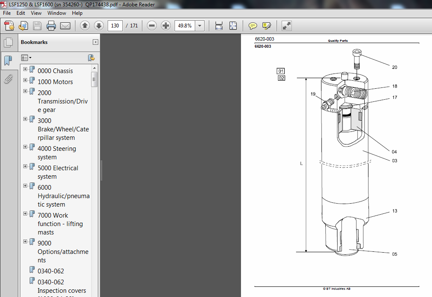The height and width of the screenshot is (297, 432).
Task: Expand the 1000 Motors bookmark
Action: pyautogui.click(x=25, y=80)
